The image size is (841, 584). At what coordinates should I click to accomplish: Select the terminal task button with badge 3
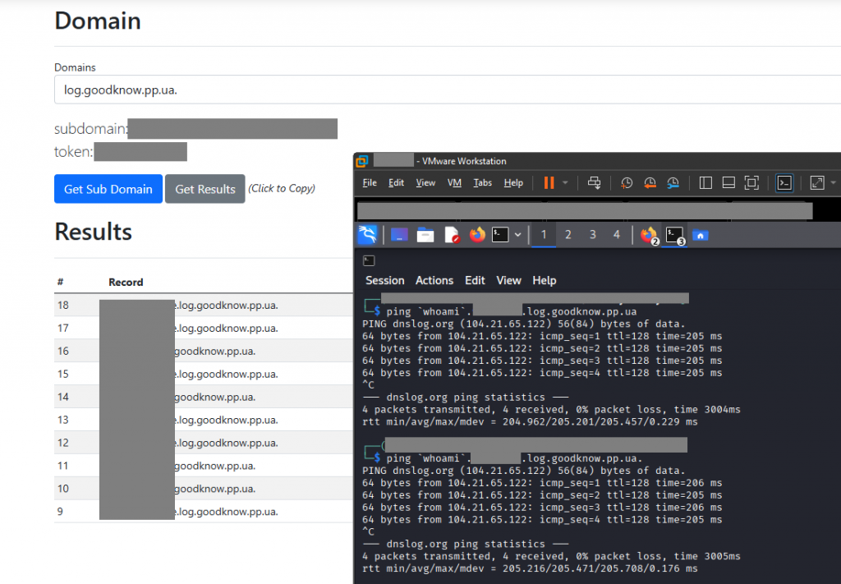(x=675, y=236)
